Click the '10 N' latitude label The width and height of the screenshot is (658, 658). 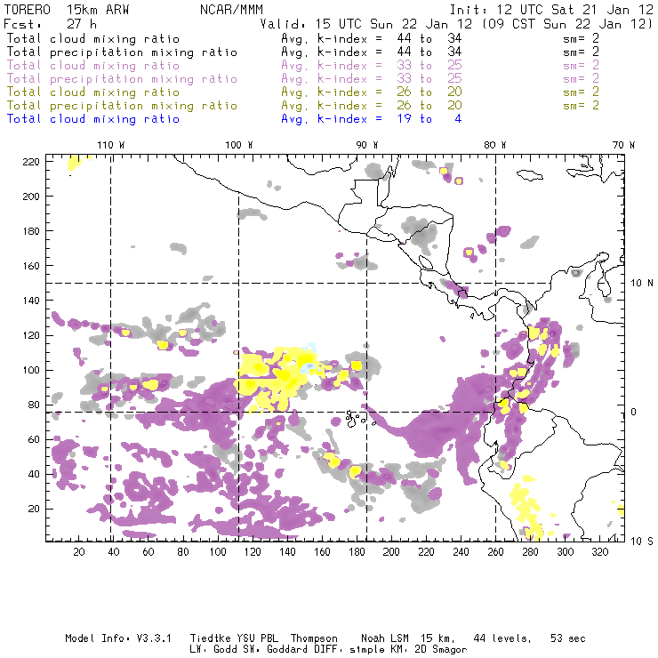(642, 284)
